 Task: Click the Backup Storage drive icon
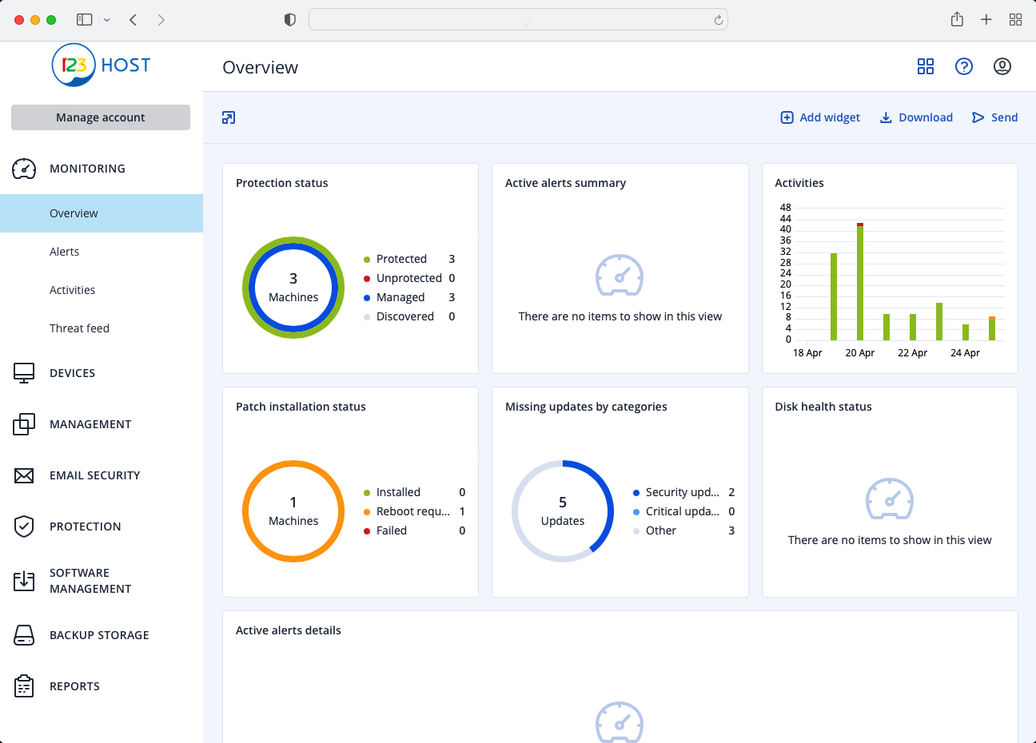point(24,635)
